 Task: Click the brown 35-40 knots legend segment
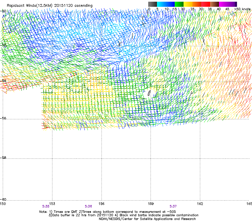tap(215, 4)
